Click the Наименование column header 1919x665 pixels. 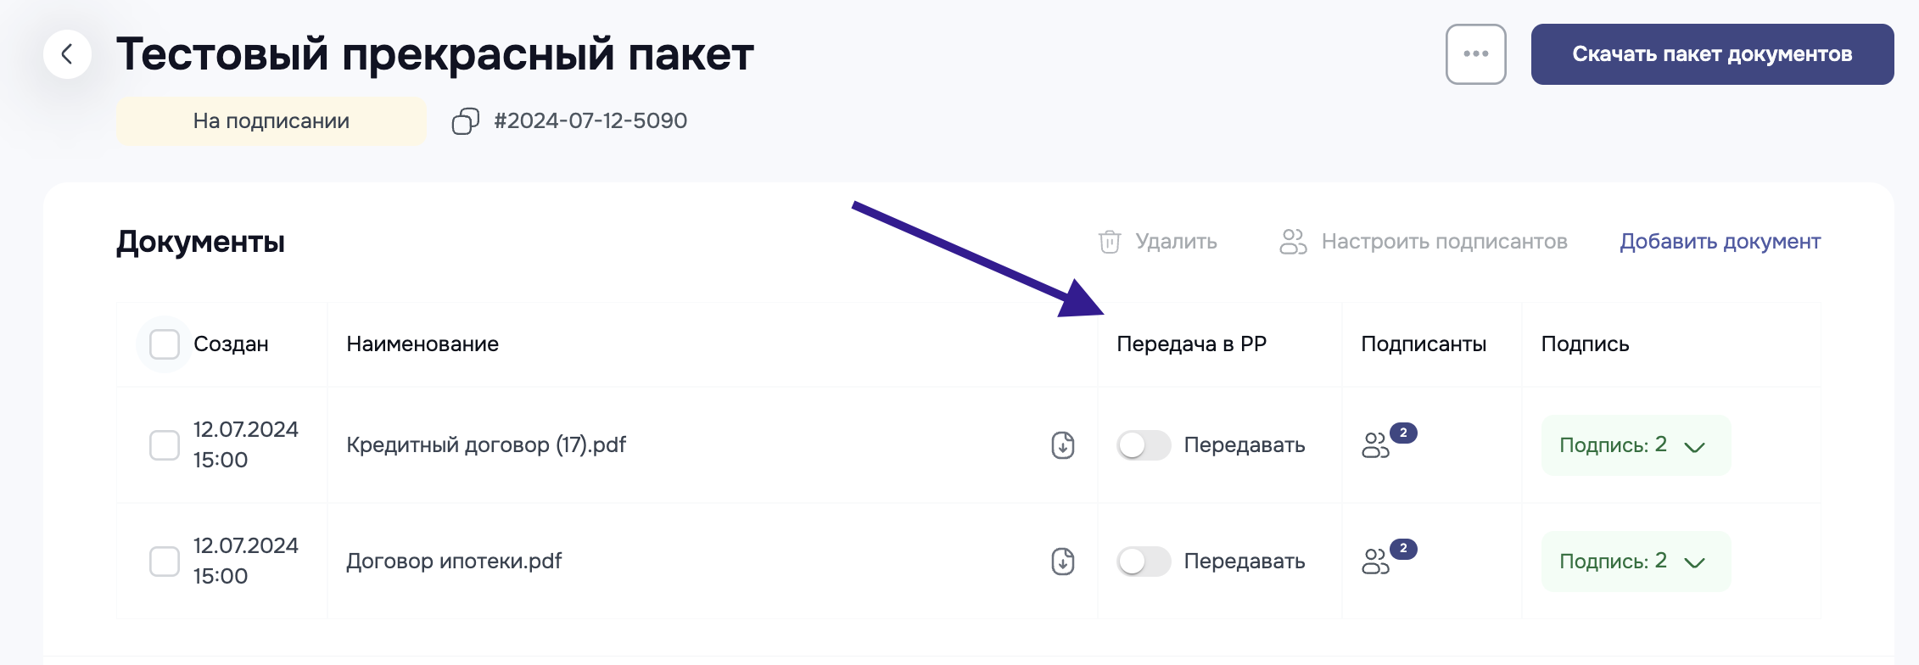(422, 344)
